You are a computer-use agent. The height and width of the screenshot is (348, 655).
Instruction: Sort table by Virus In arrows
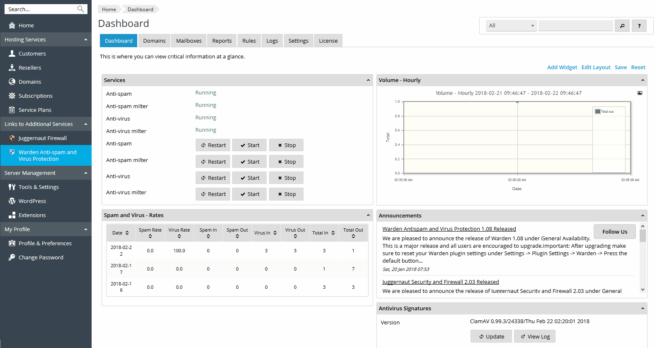pos(275,233)
